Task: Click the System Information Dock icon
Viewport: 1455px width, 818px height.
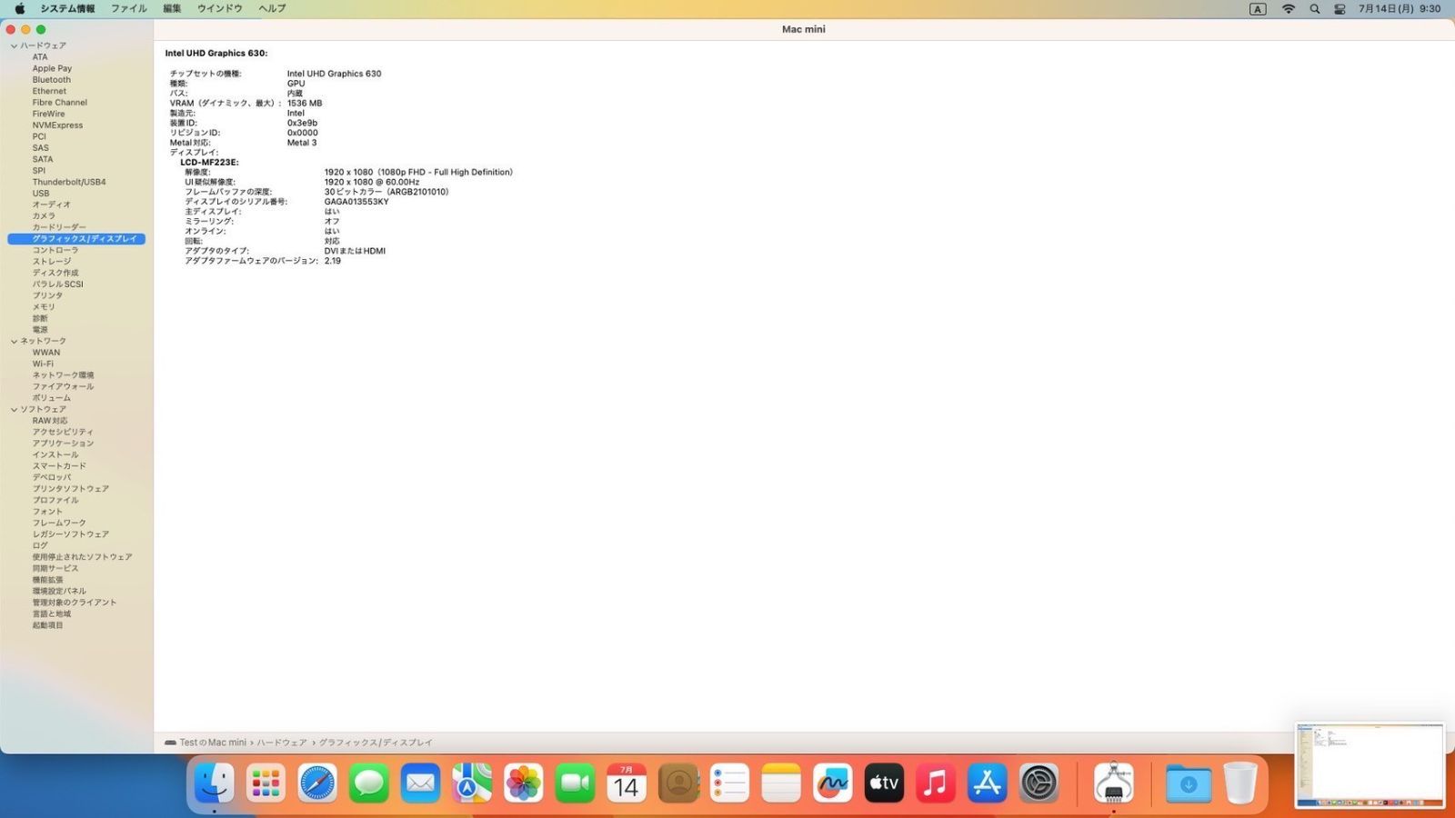Action: pyautogui.click(x=1114, y=783)
